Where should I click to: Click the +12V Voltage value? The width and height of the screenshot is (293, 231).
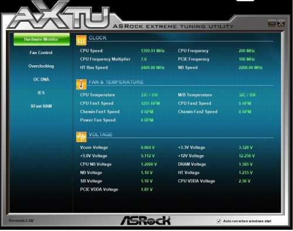[x=247, y=156]
